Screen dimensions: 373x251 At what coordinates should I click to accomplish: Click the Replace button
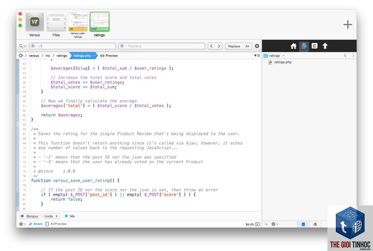pyautogui.click(x=234, y=46)
